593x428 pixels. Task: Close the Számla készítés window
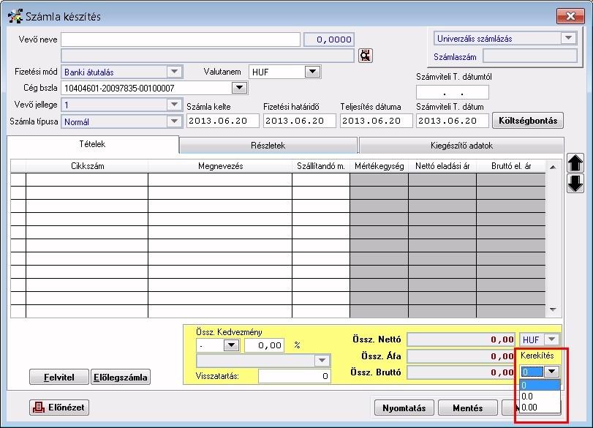[570, 16]
